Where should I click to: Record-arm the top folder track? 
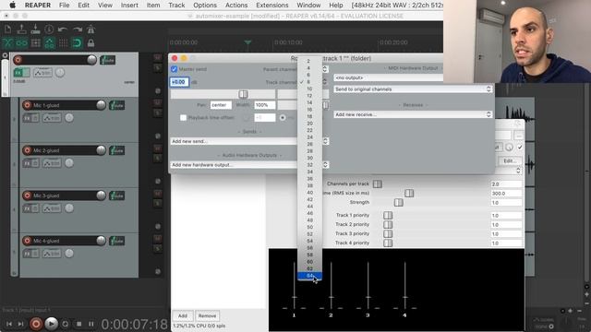coord(18,59)
